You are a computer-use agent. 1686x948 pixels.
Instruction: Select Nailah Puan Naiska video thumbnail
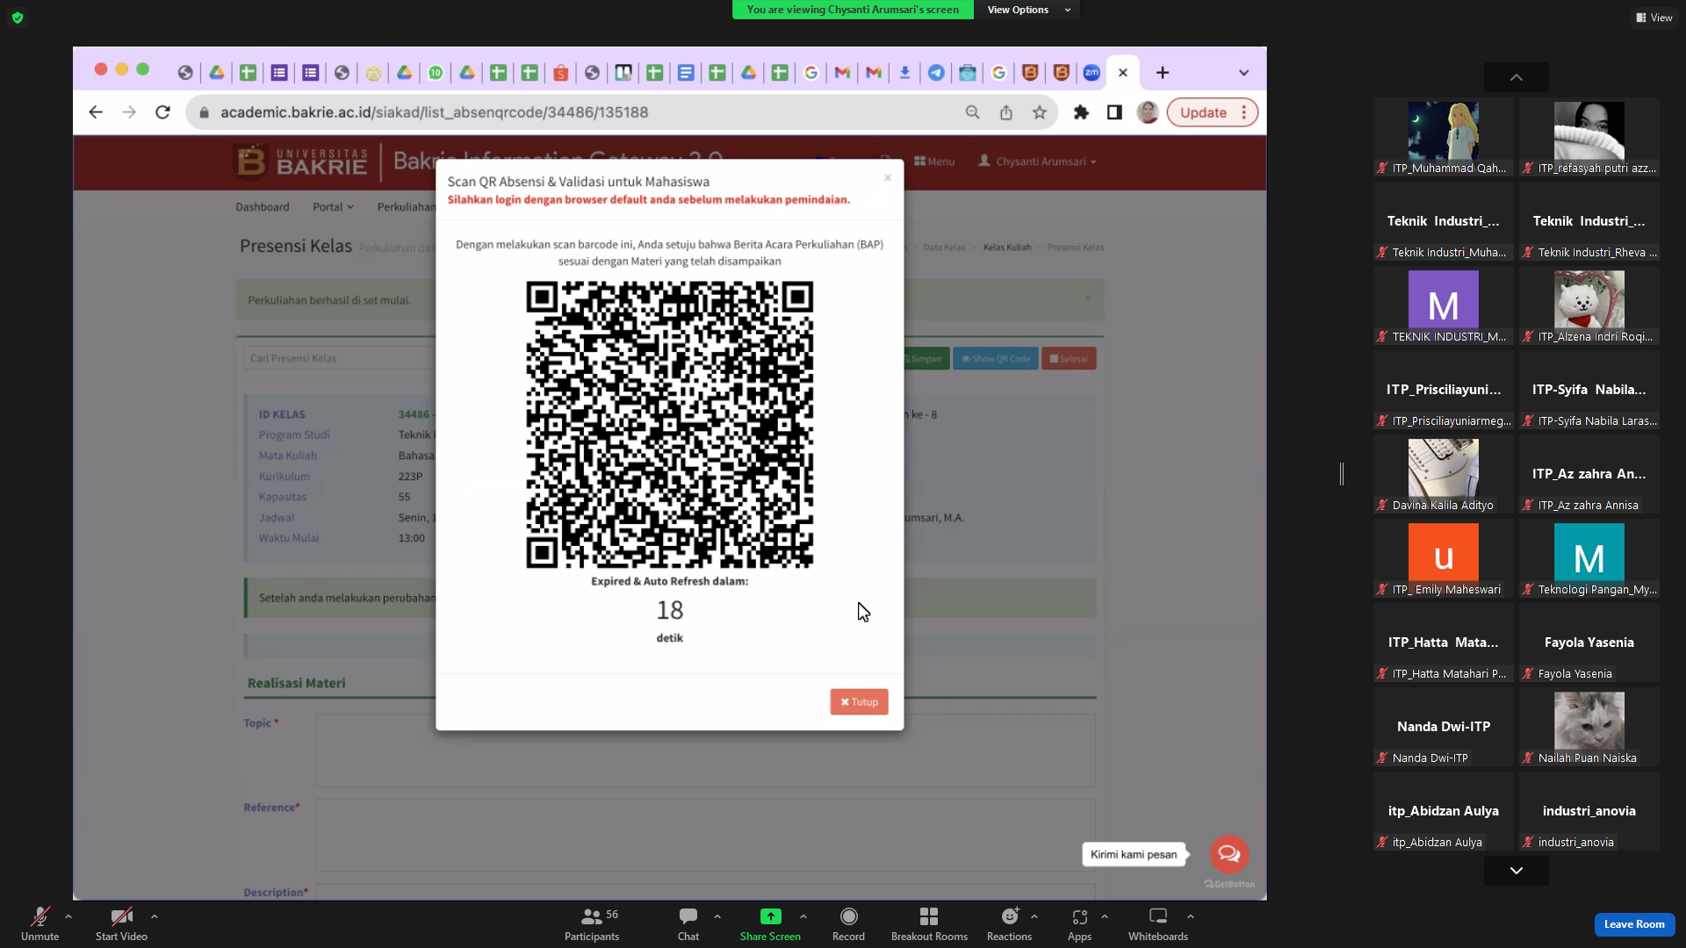pyautogui.click(x=1589, y=728)
